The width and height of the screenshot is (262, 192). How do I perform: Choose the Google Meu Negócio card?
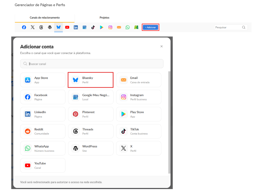91,97
